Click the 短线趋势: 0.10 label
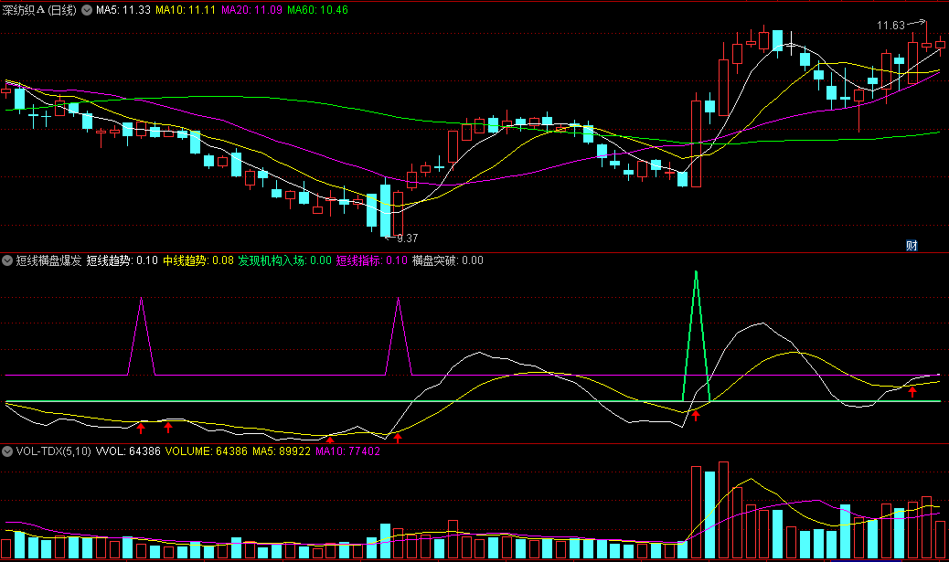949x562 pixels. point(122,260)
